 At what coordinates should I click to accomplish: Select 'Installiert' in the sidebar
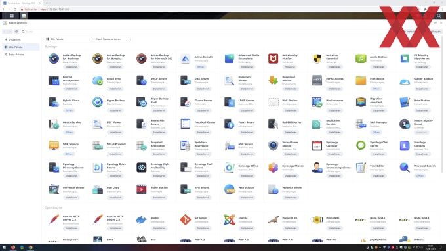tap(21, 39)
